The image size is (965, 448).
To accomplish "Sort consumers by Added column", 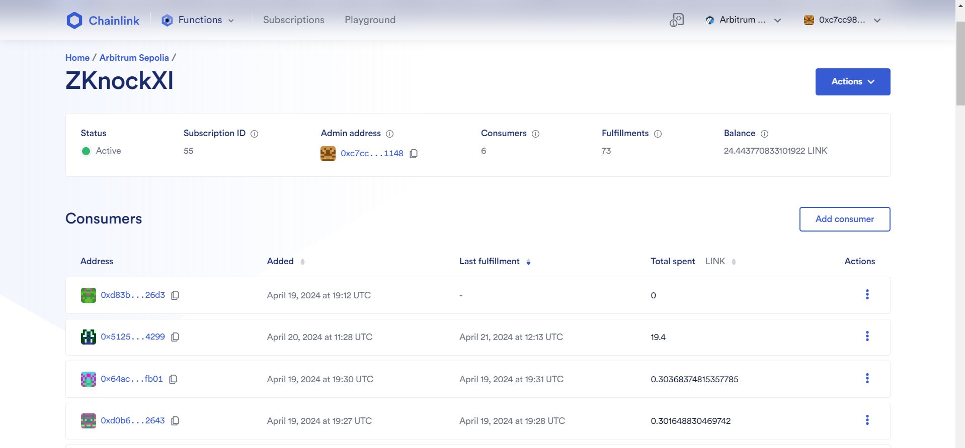I will point(302,262).
